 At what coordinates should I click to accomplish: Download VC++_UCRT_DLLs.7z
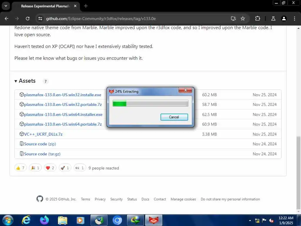(x=43, y=134)
